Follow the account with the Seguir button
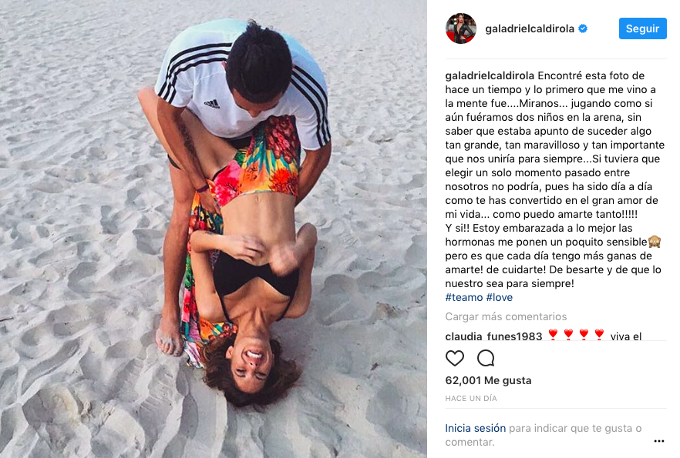Viewport: 680px width, 458px height. (642, 28)
